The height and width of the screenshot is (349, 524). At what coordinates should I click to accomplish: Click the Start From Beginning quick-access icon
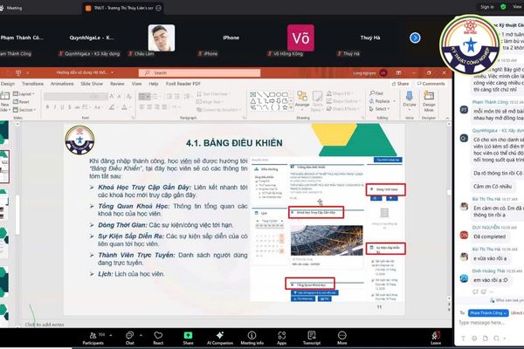(18, 72)
